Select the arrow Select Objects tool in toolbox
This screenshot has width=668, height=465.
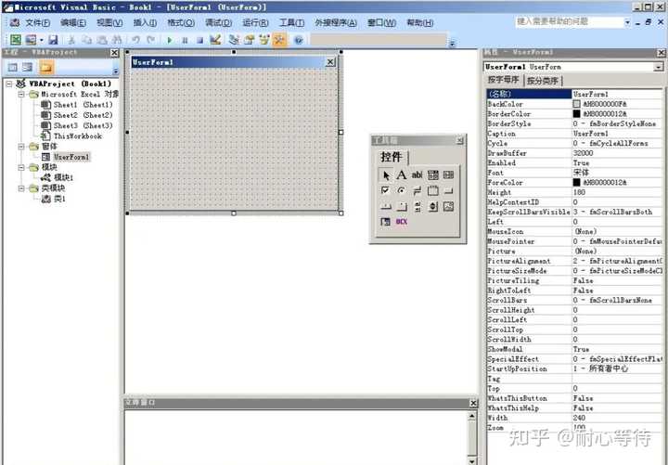pos(386,175)
